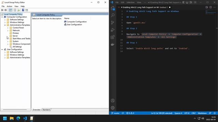Open the Windows Start menu
Image resolution: width=218 pixels, height=122 pixels.
tap(5, 118)
